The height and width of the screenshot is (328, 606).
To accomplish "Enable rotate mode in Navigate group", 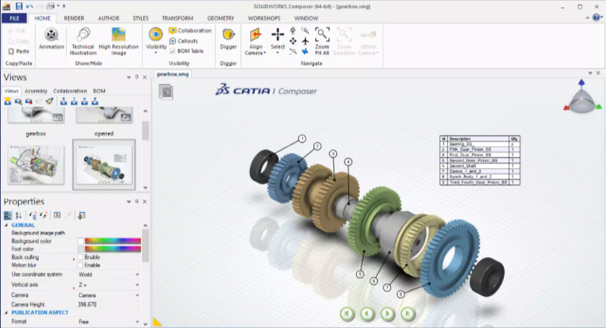I will 293,31.
